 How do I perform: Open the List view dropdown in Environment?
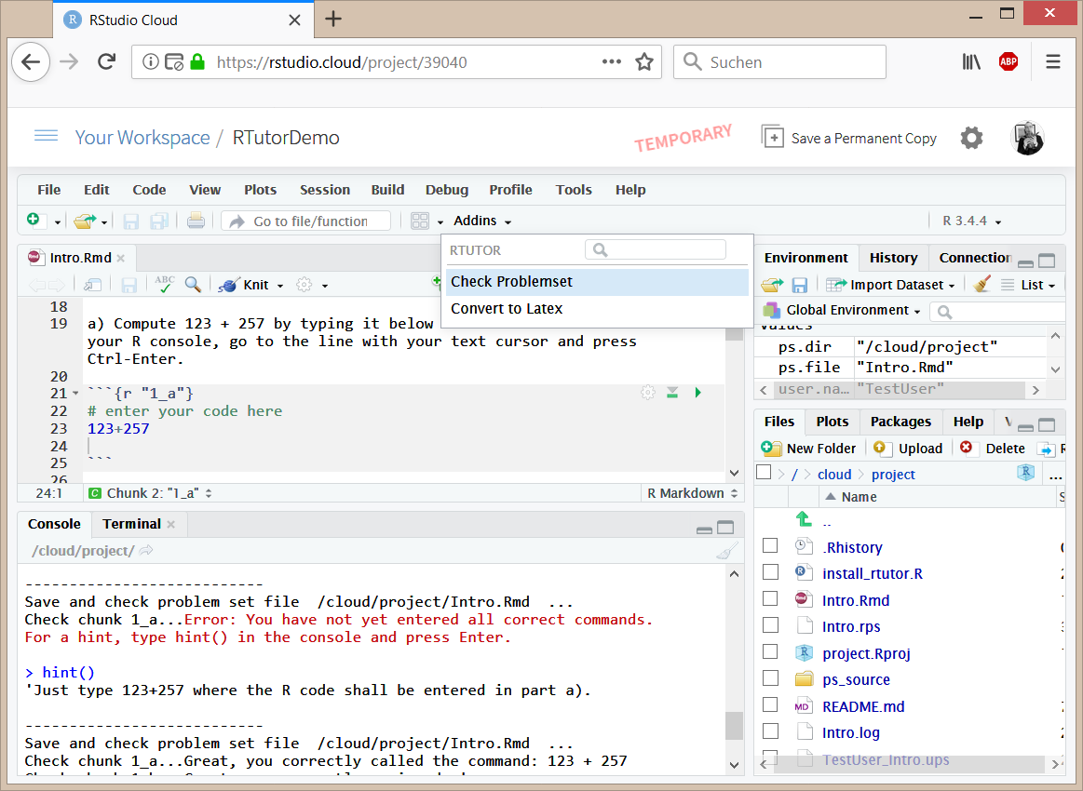1028,285
